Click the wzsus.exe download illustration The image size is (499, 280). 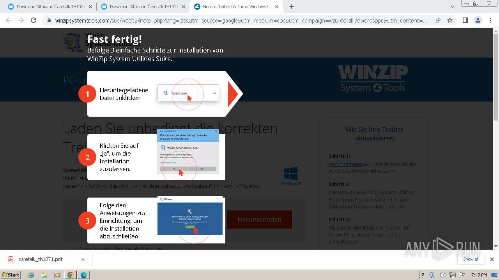click(188, 93)
